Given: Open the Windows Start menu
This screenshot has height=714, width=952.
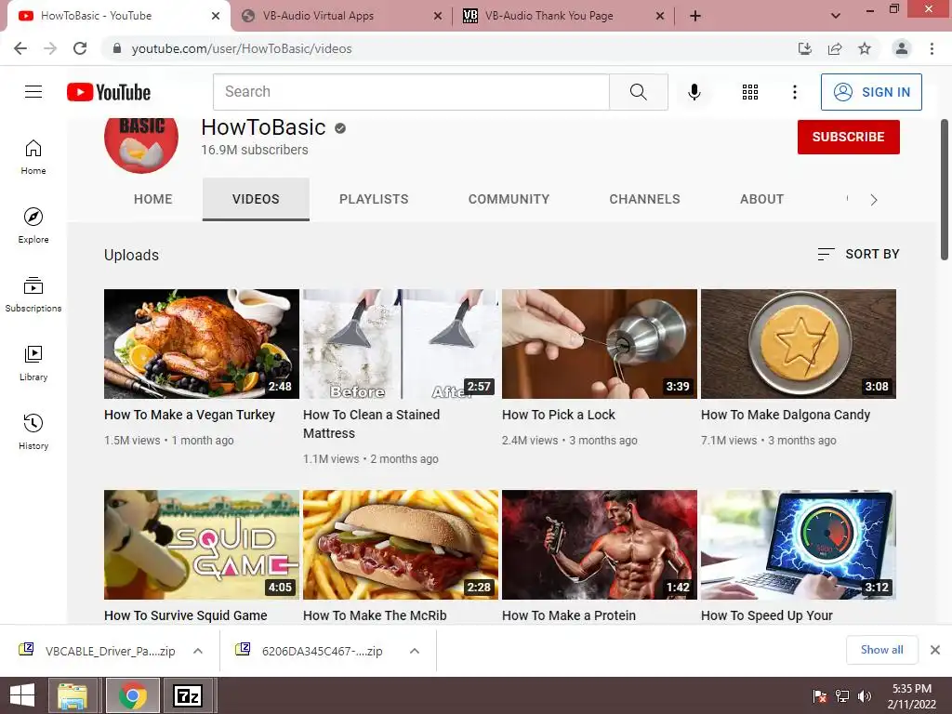Looking at the screenshot, I should [22, 695].
